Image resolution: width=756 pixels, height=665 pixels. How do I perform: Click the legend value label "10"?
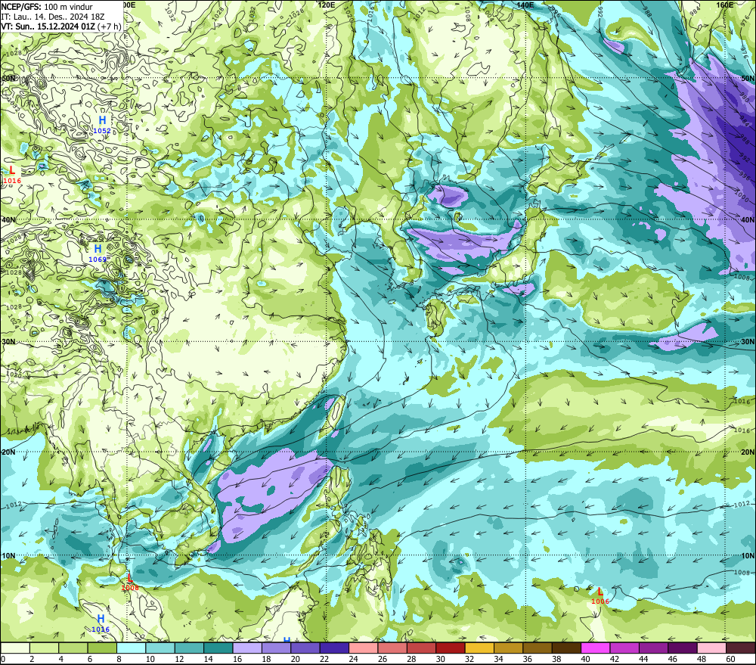pos(150,659)
